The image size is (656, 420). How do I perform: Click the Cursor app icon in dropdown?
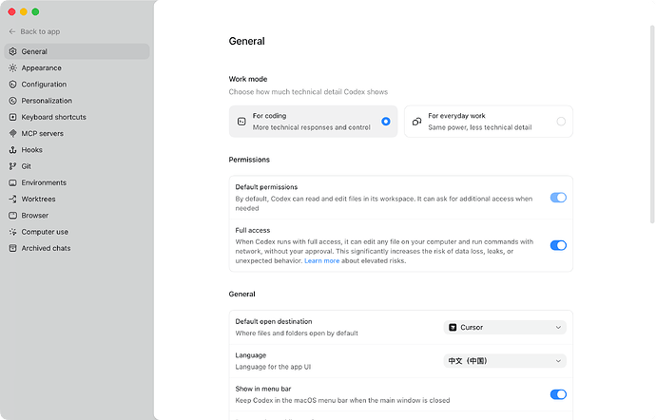[x=453, y=327]
